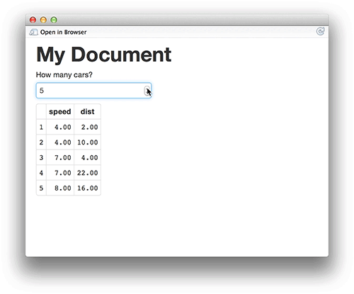Click the stepper arrows in the cars input
The image size is (354, 294).
(147, 91)
